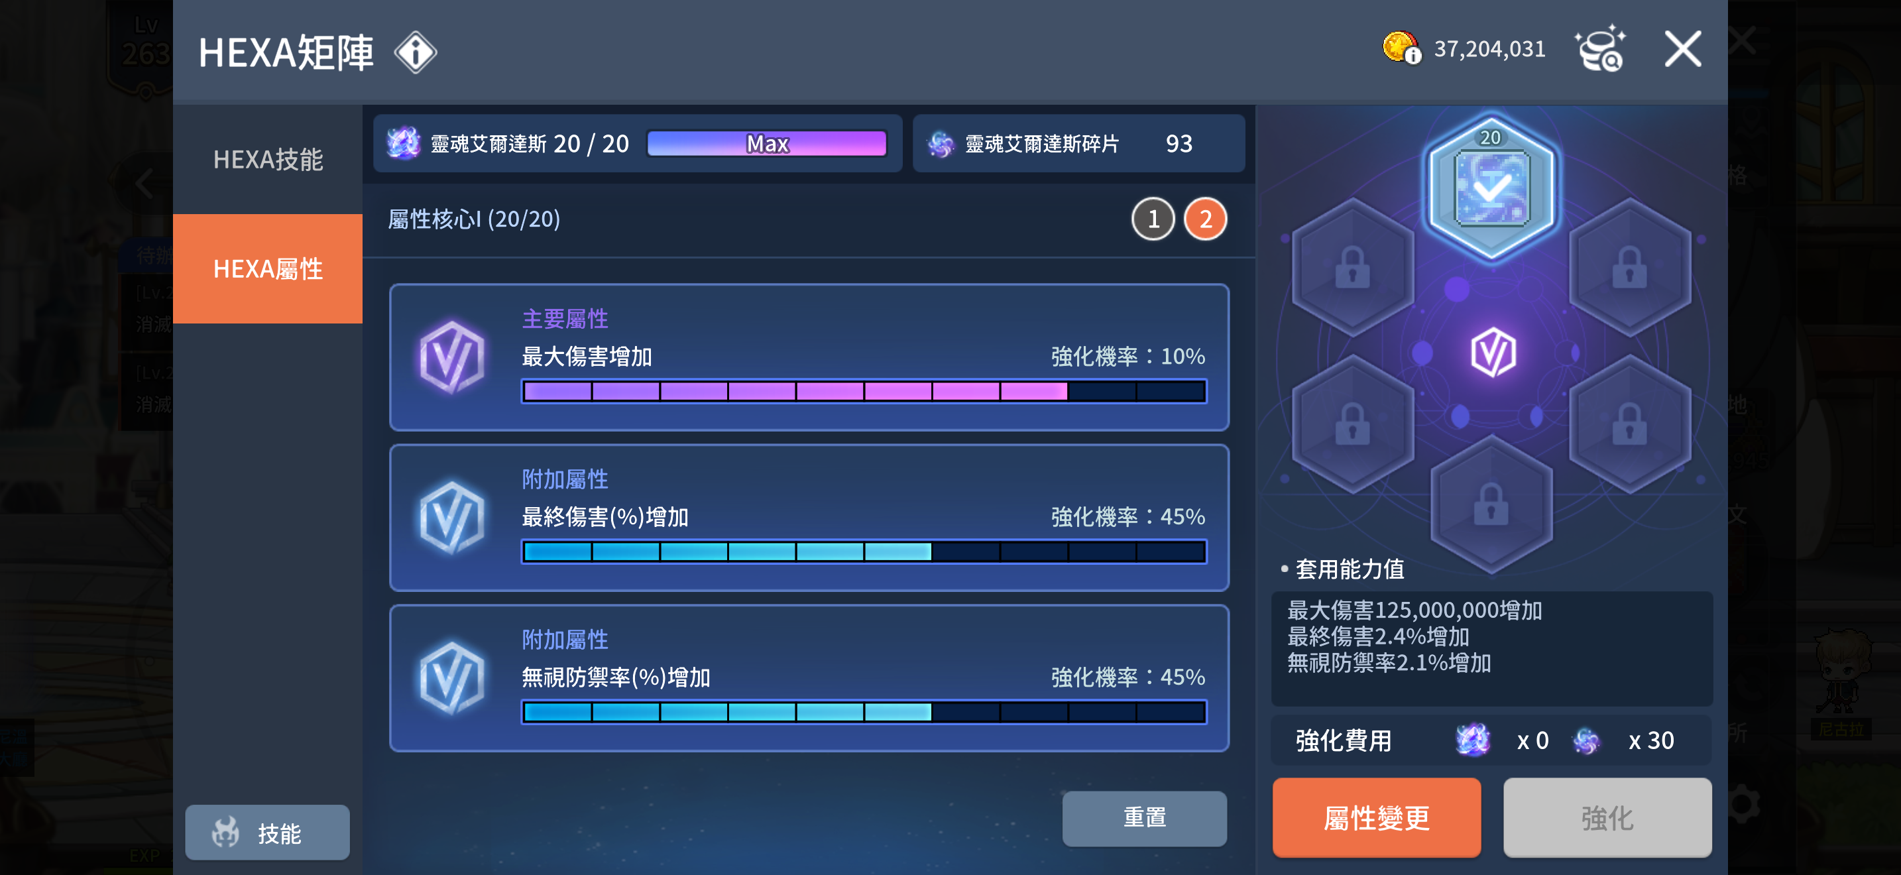Image resolution: width=1901 pixels, height=875 pixels.
Task: Open the HEXA矩陣 info diamond icon
Action: [416, 52]
